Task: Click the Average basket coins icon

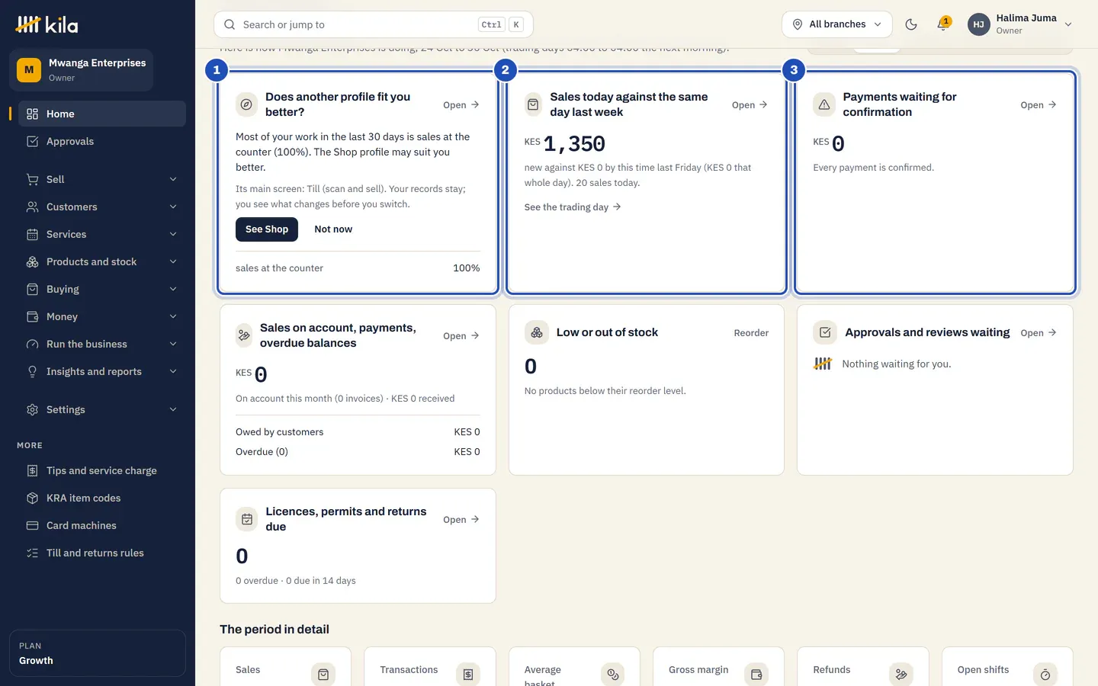Action: pos(612,675)
